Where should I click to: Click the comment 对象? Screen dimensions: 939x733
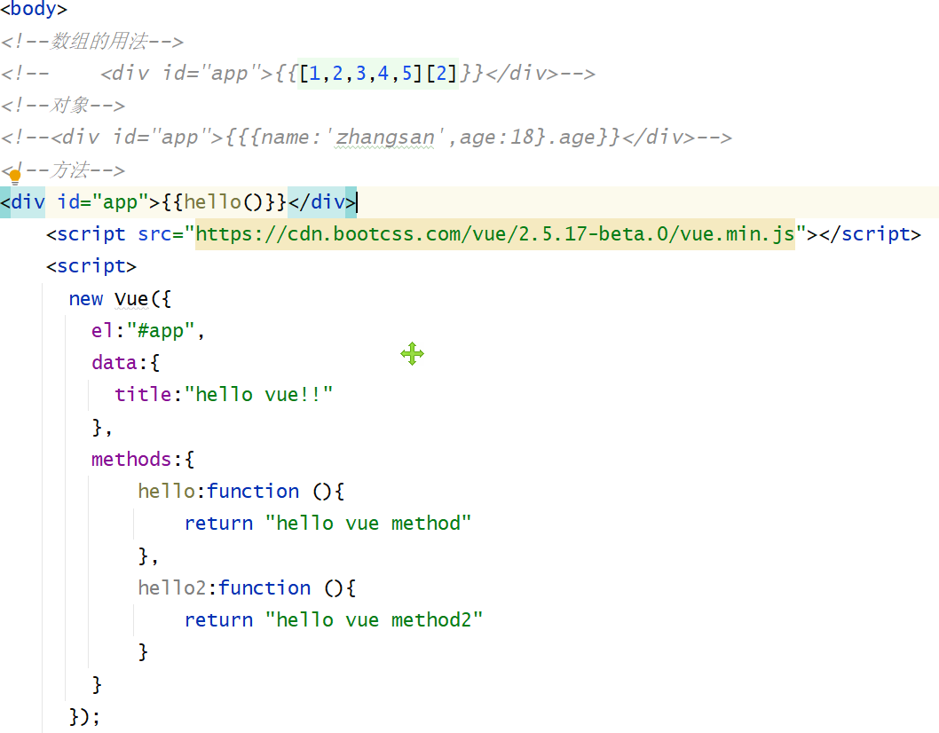63,106
